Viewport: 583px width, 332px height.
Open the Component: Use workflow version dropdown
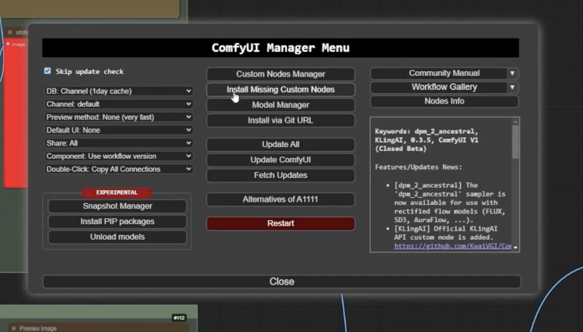pos(118,156)
